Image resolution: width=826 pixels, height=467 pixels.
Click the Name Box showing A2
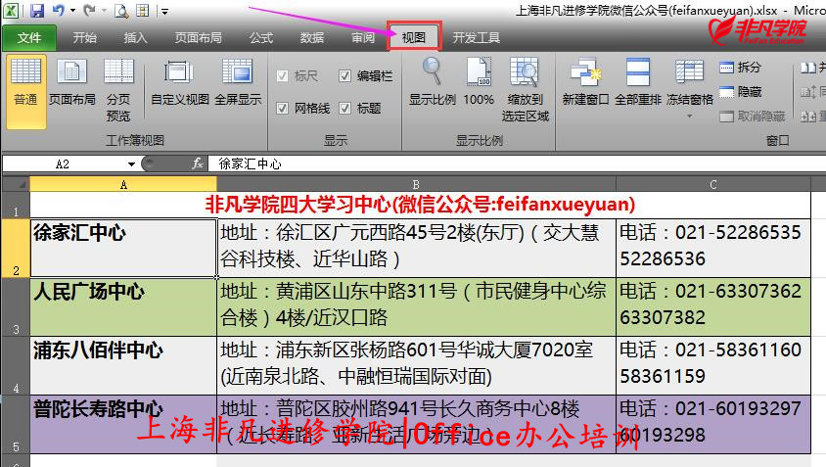coord(64,163)
